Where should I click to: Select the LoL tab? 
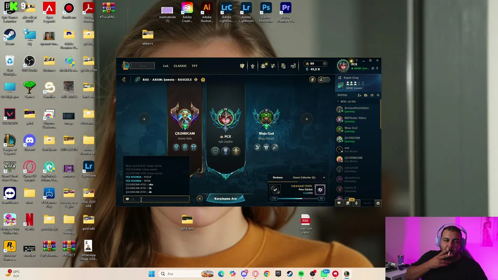coord(166,66)
